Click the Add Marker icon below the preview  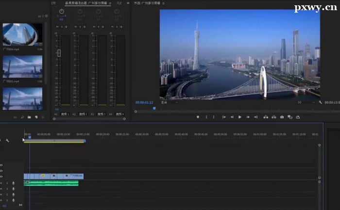[198, 117]
